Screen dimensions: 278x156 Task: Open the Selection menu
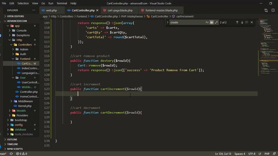(x=23, y=3)
